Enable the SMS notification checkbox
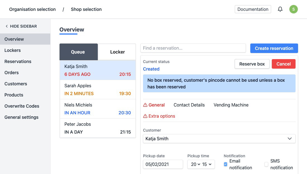The width and height of the screenshot is (307, 174). coord(266,165)
